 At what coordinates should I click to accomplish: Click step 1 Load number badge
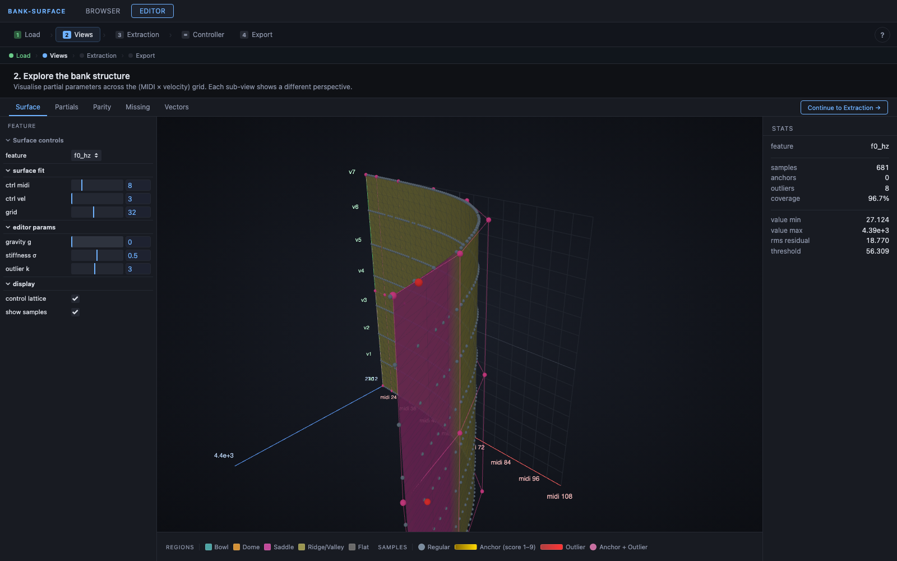pyautogui.click(x=17, y=35)
